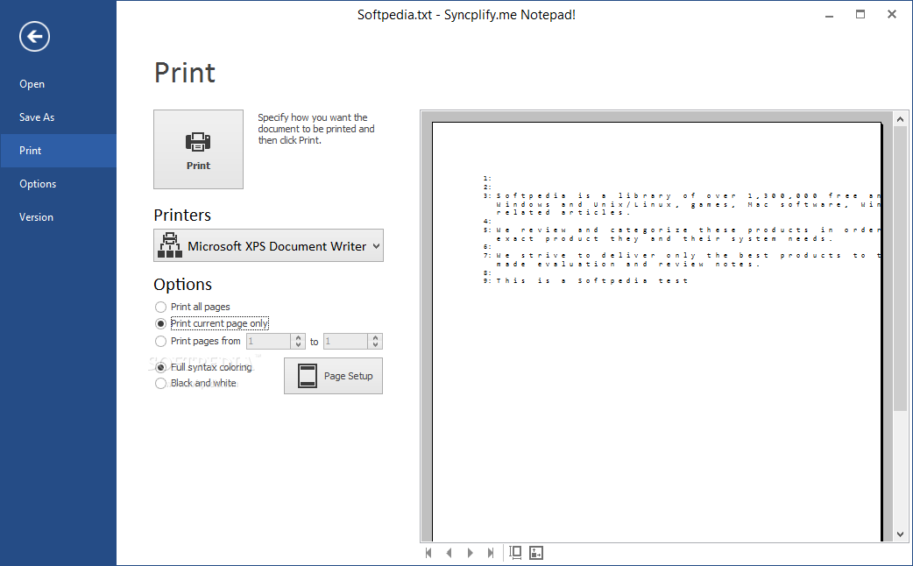Close the Syncplify.me Notepad window
Screen dimensions: 913x566
click(x=891, y=15)
